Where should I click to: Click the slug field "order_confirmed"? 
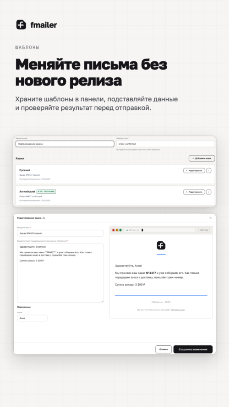[x=166, y=144]
